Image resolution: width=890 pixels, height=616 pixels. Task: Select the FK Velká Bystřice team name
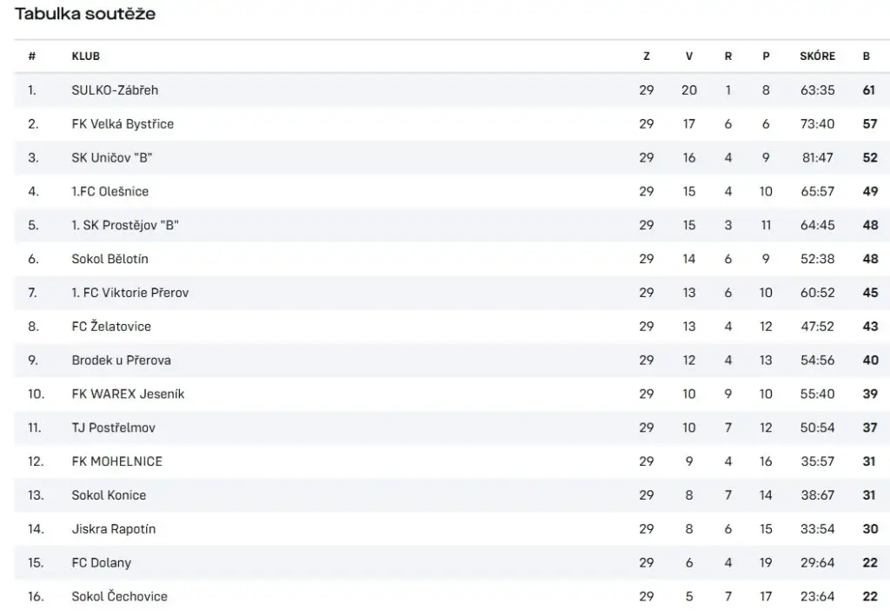pyautogui.click(x=123, y=124)
